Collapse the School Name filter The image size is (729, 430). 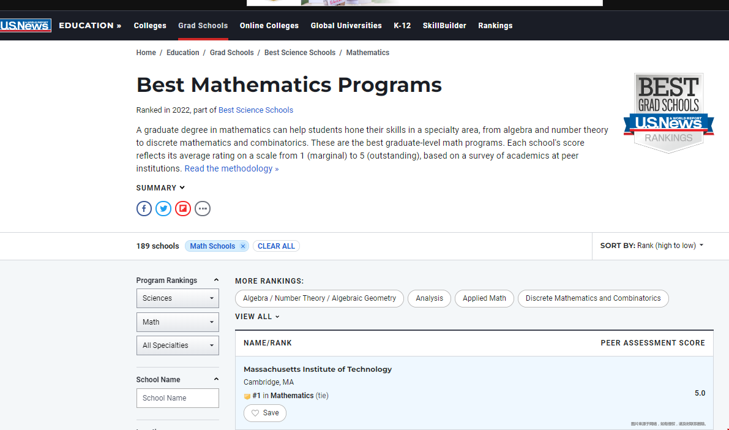pos(216,379)
